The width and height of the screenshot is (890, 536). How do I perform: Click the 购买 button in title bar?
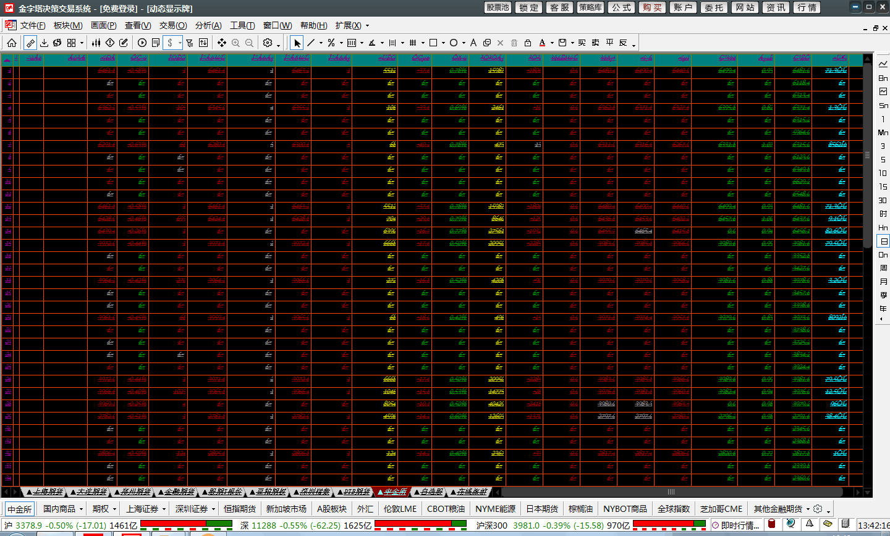click(652, 7)
